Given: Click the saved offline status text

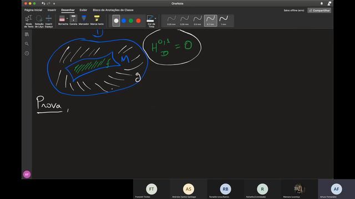Looking at the screenshot, I should click(x=294, y=11).
